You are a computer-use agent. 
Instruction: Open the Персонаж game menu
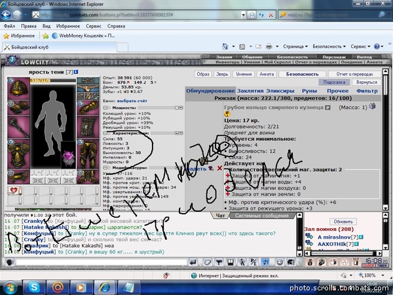(334, 57)
